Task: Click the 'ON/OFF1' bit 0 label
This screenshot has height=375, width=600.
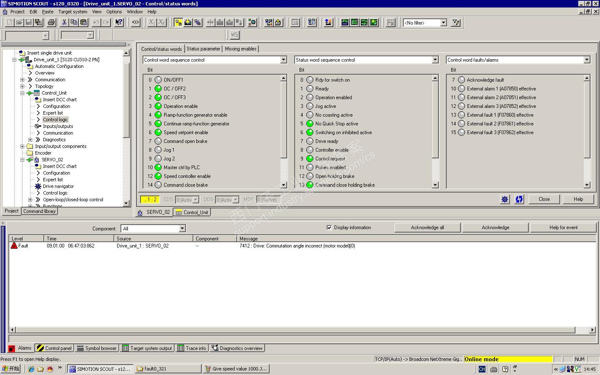Action: click(173, 80)
